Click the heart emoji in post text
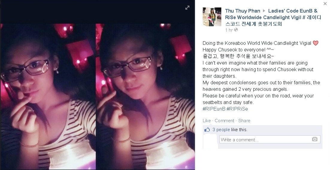Screen dimensions: 330x170 (x=316, y=43)
